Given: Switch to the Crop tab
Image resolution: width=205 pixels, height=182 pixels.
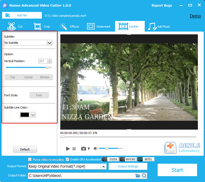Looking at the screenshot, I should [x=42, y=26].
